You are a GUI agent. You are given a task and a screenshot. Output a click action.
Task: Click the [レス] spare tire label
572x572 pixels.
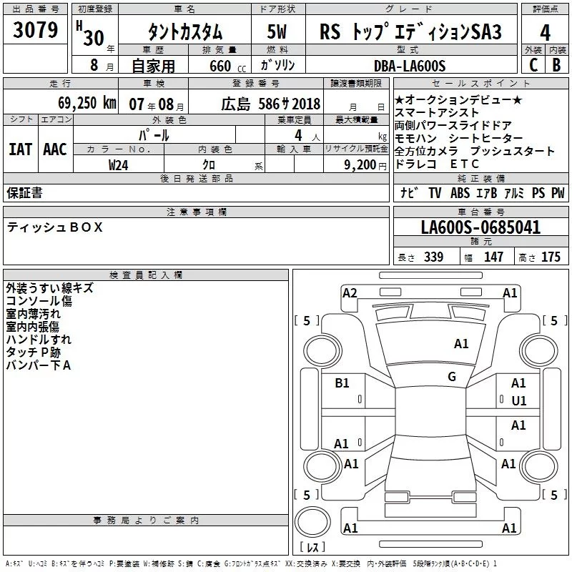tap(312, 547)
